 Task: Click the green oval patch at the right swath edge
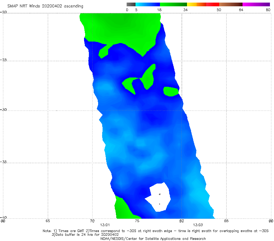[171, 92]
